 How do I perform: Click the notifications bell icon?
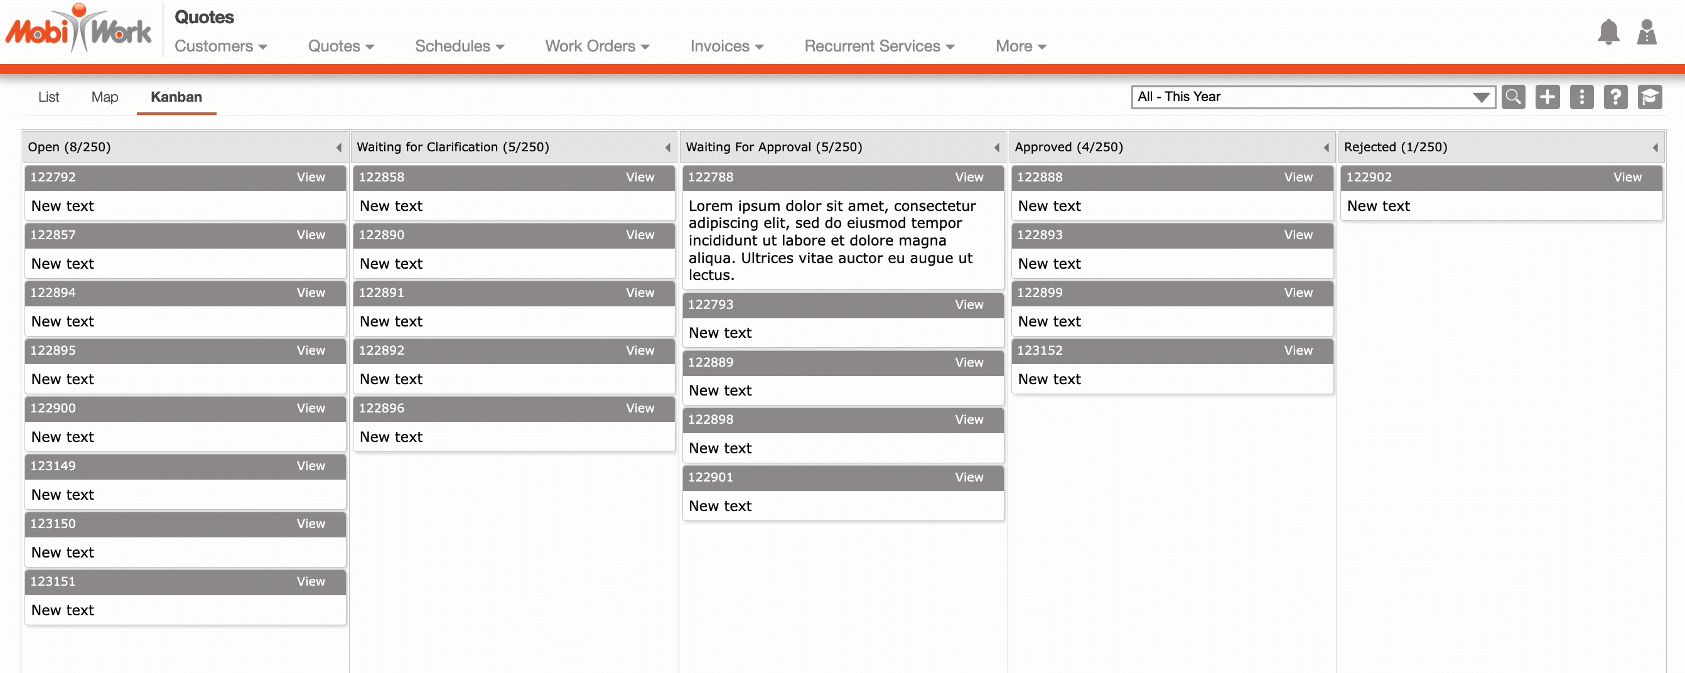[x=1608, y=32]
